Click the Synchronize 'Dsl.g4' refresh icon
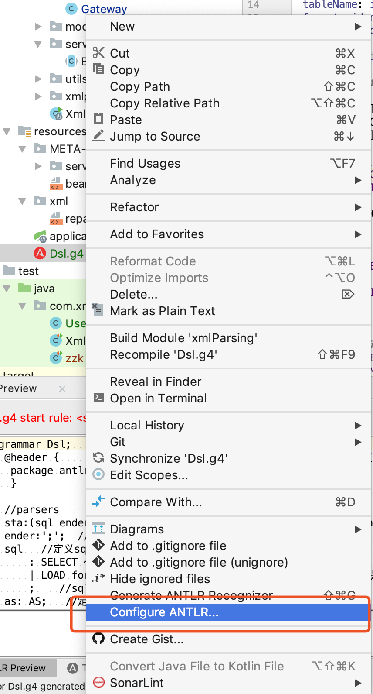This screenshot has width=373, height=694. click(99, 458)
